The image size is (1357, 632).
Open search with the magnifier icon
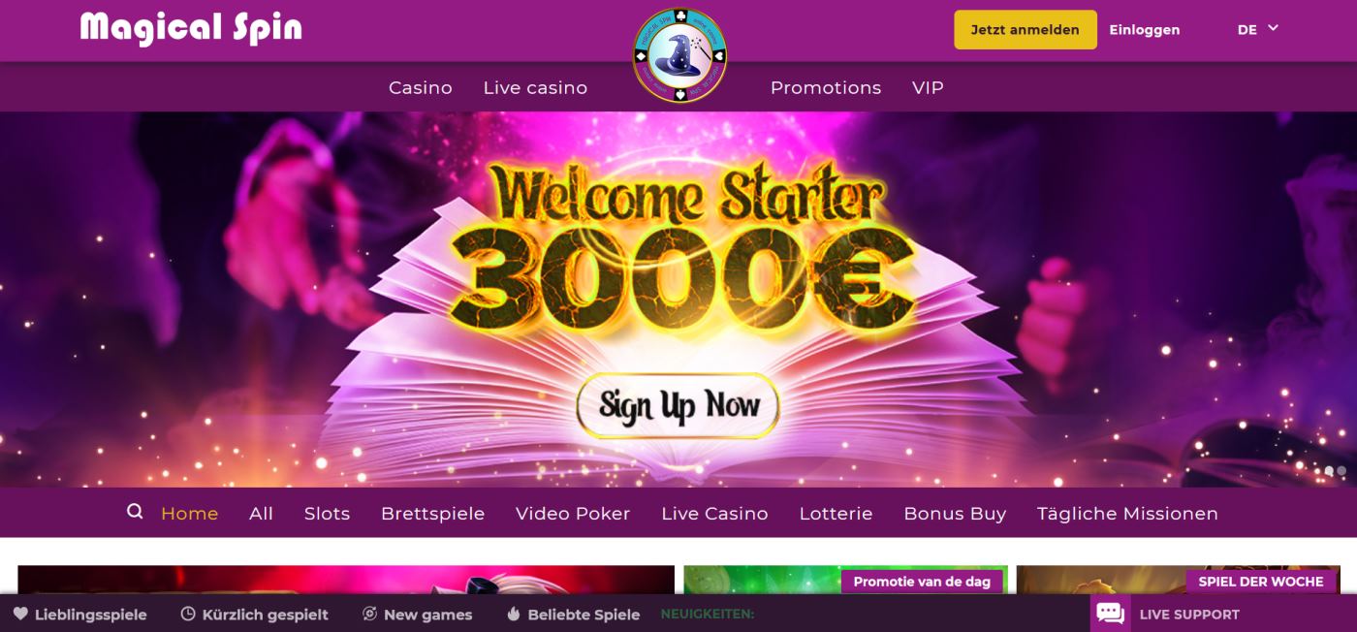(135, 512)
